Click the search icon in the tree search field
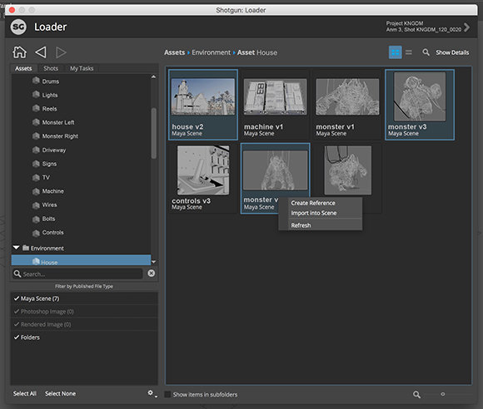This screenshot has height=409, width=483. 17,273
